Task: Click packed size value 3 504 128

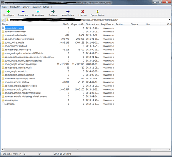Action: (x=79, y=42)
